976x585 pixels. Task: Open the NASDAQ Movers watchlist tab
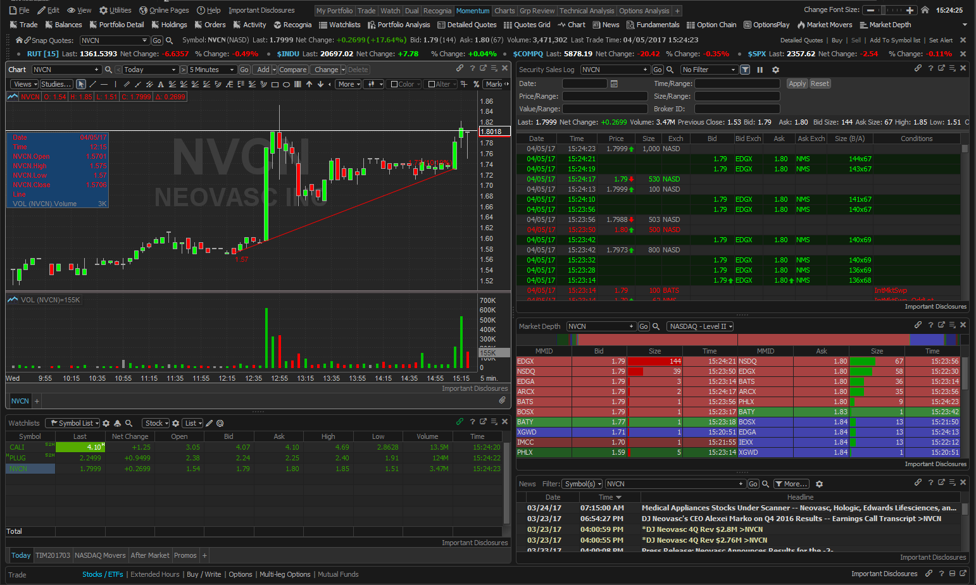click(x=100, y=555)
